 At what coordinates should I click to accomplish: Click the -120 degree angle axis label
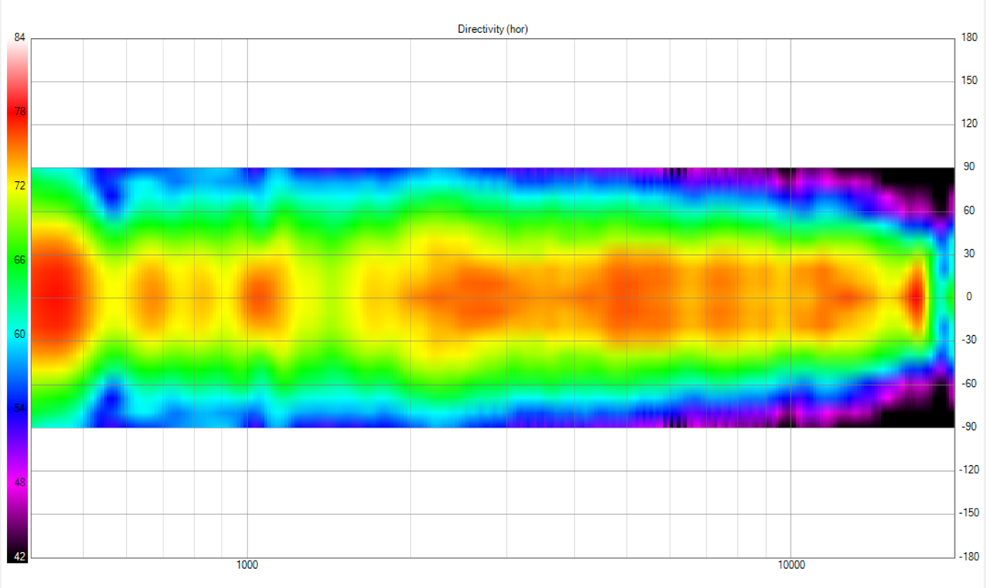point(971,470)
